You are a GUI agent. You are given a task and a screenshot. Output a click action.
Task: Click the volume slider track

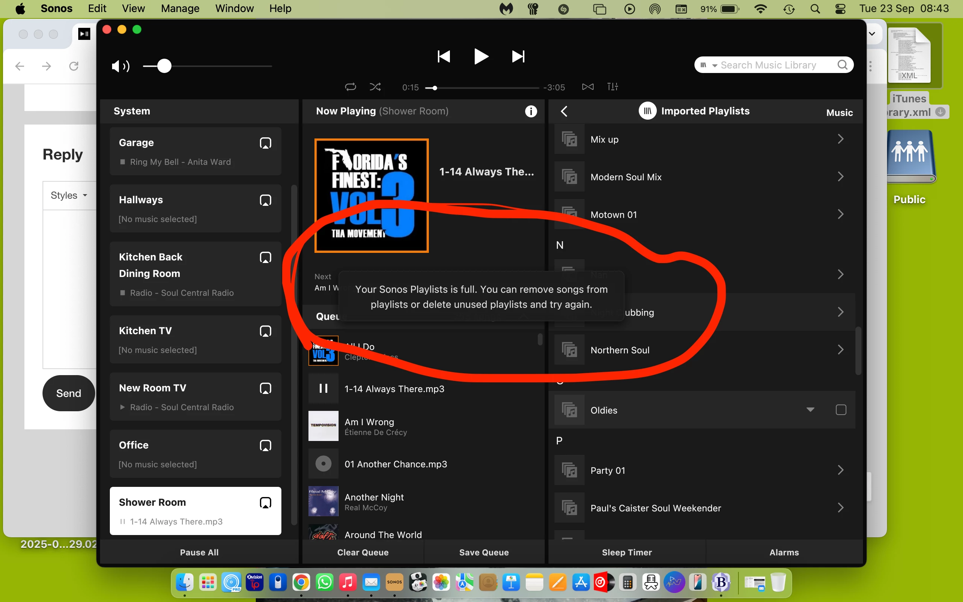coord(207,66)
